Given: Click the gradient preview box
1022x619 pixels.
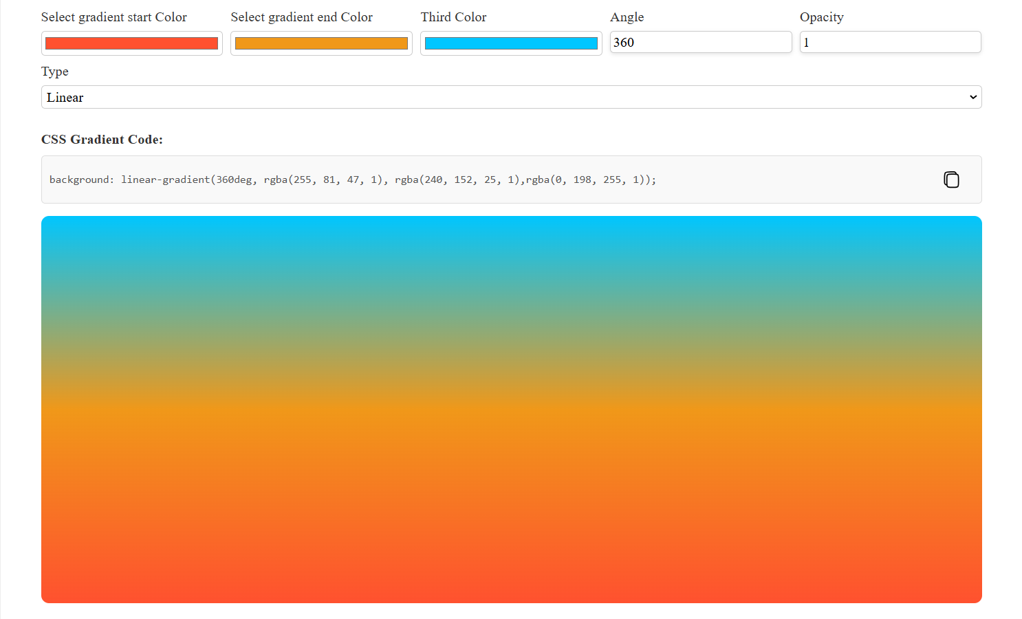Looking at the screenshot, I should pos(511,409).
